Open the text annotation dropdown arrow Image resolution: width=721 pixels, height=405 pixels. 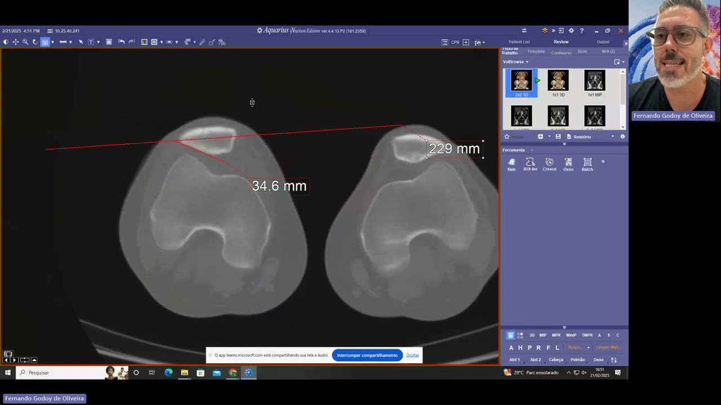99,42
